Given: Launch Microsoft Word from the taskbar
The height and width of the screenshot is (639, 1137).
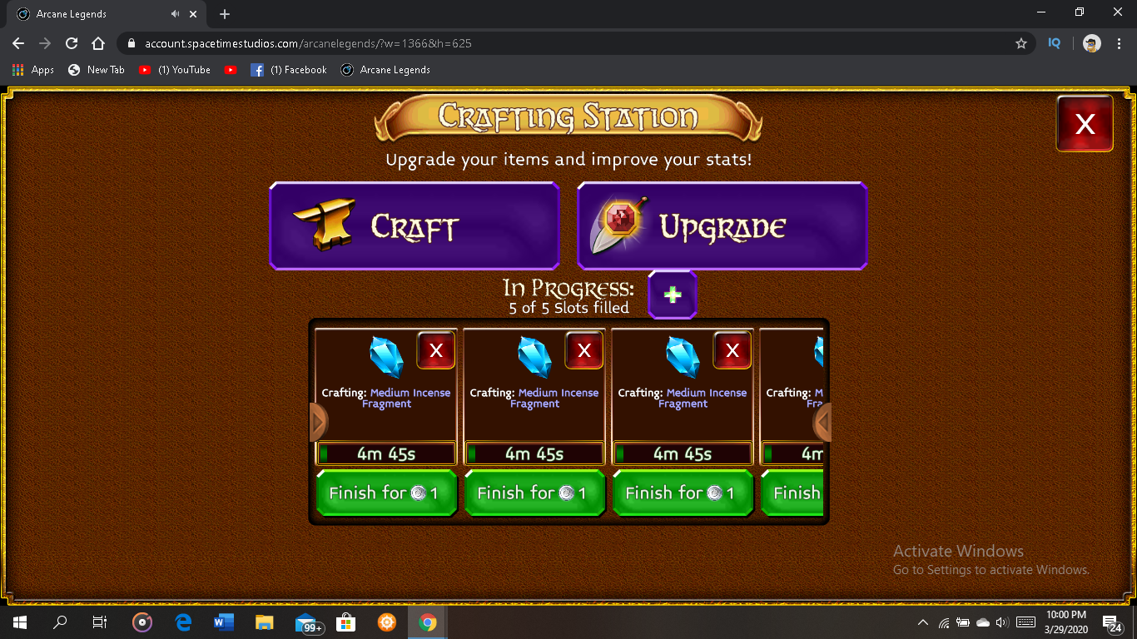Looking at the screenshot, I should tap(224, 622).
